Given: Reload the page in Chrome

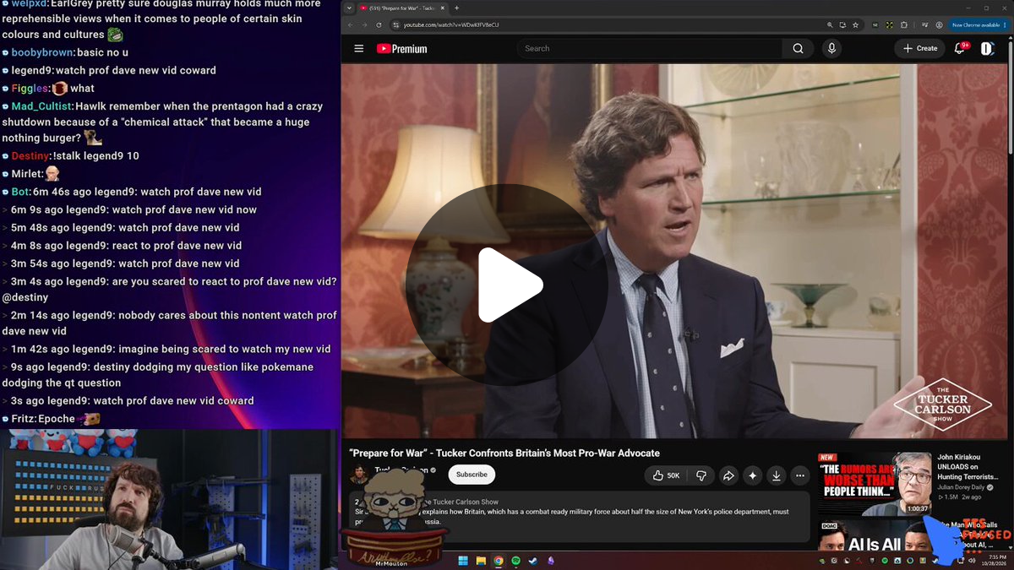Looking at the screenshot, I should (380, 25).
